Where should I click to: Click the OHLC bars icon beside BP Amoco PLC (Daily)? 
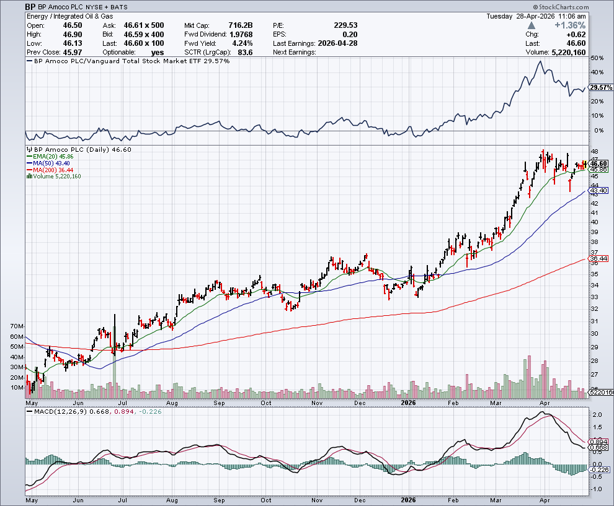pyautogui.click(x=29, y=150)
